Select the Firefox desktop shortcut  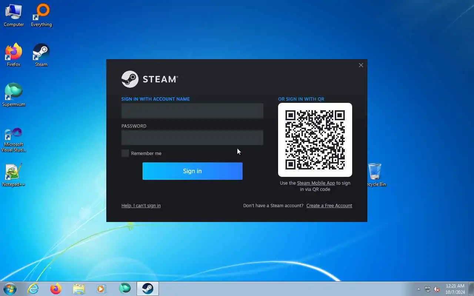(x=14, y=55)
